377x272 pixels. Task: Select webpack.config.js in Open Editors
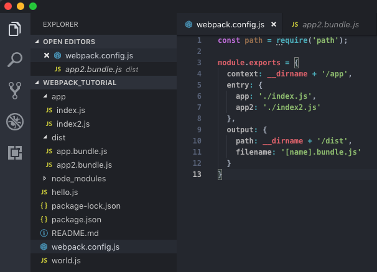[104, 55]
